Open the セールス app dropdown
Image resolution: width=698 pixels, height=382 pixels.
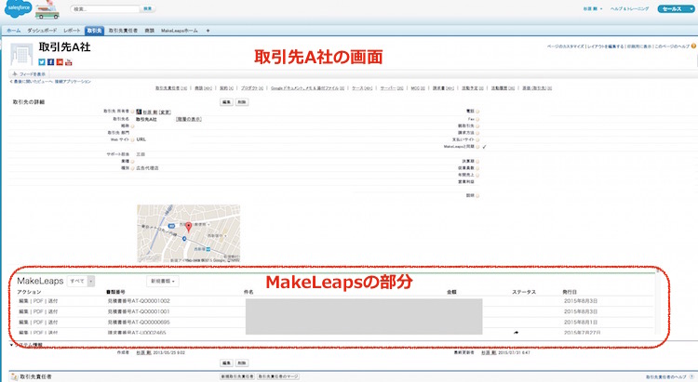coord(677,9)
